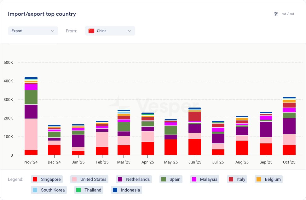This screenshot has width=306, height=200.
Task: Click the red Singapore legend swatch
Action: [x=35, y=179]
